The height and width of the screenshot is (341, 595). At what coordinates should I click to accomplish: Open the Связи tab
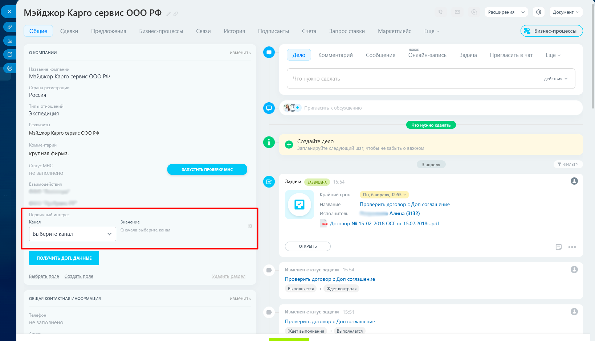[x=203, y=31]
